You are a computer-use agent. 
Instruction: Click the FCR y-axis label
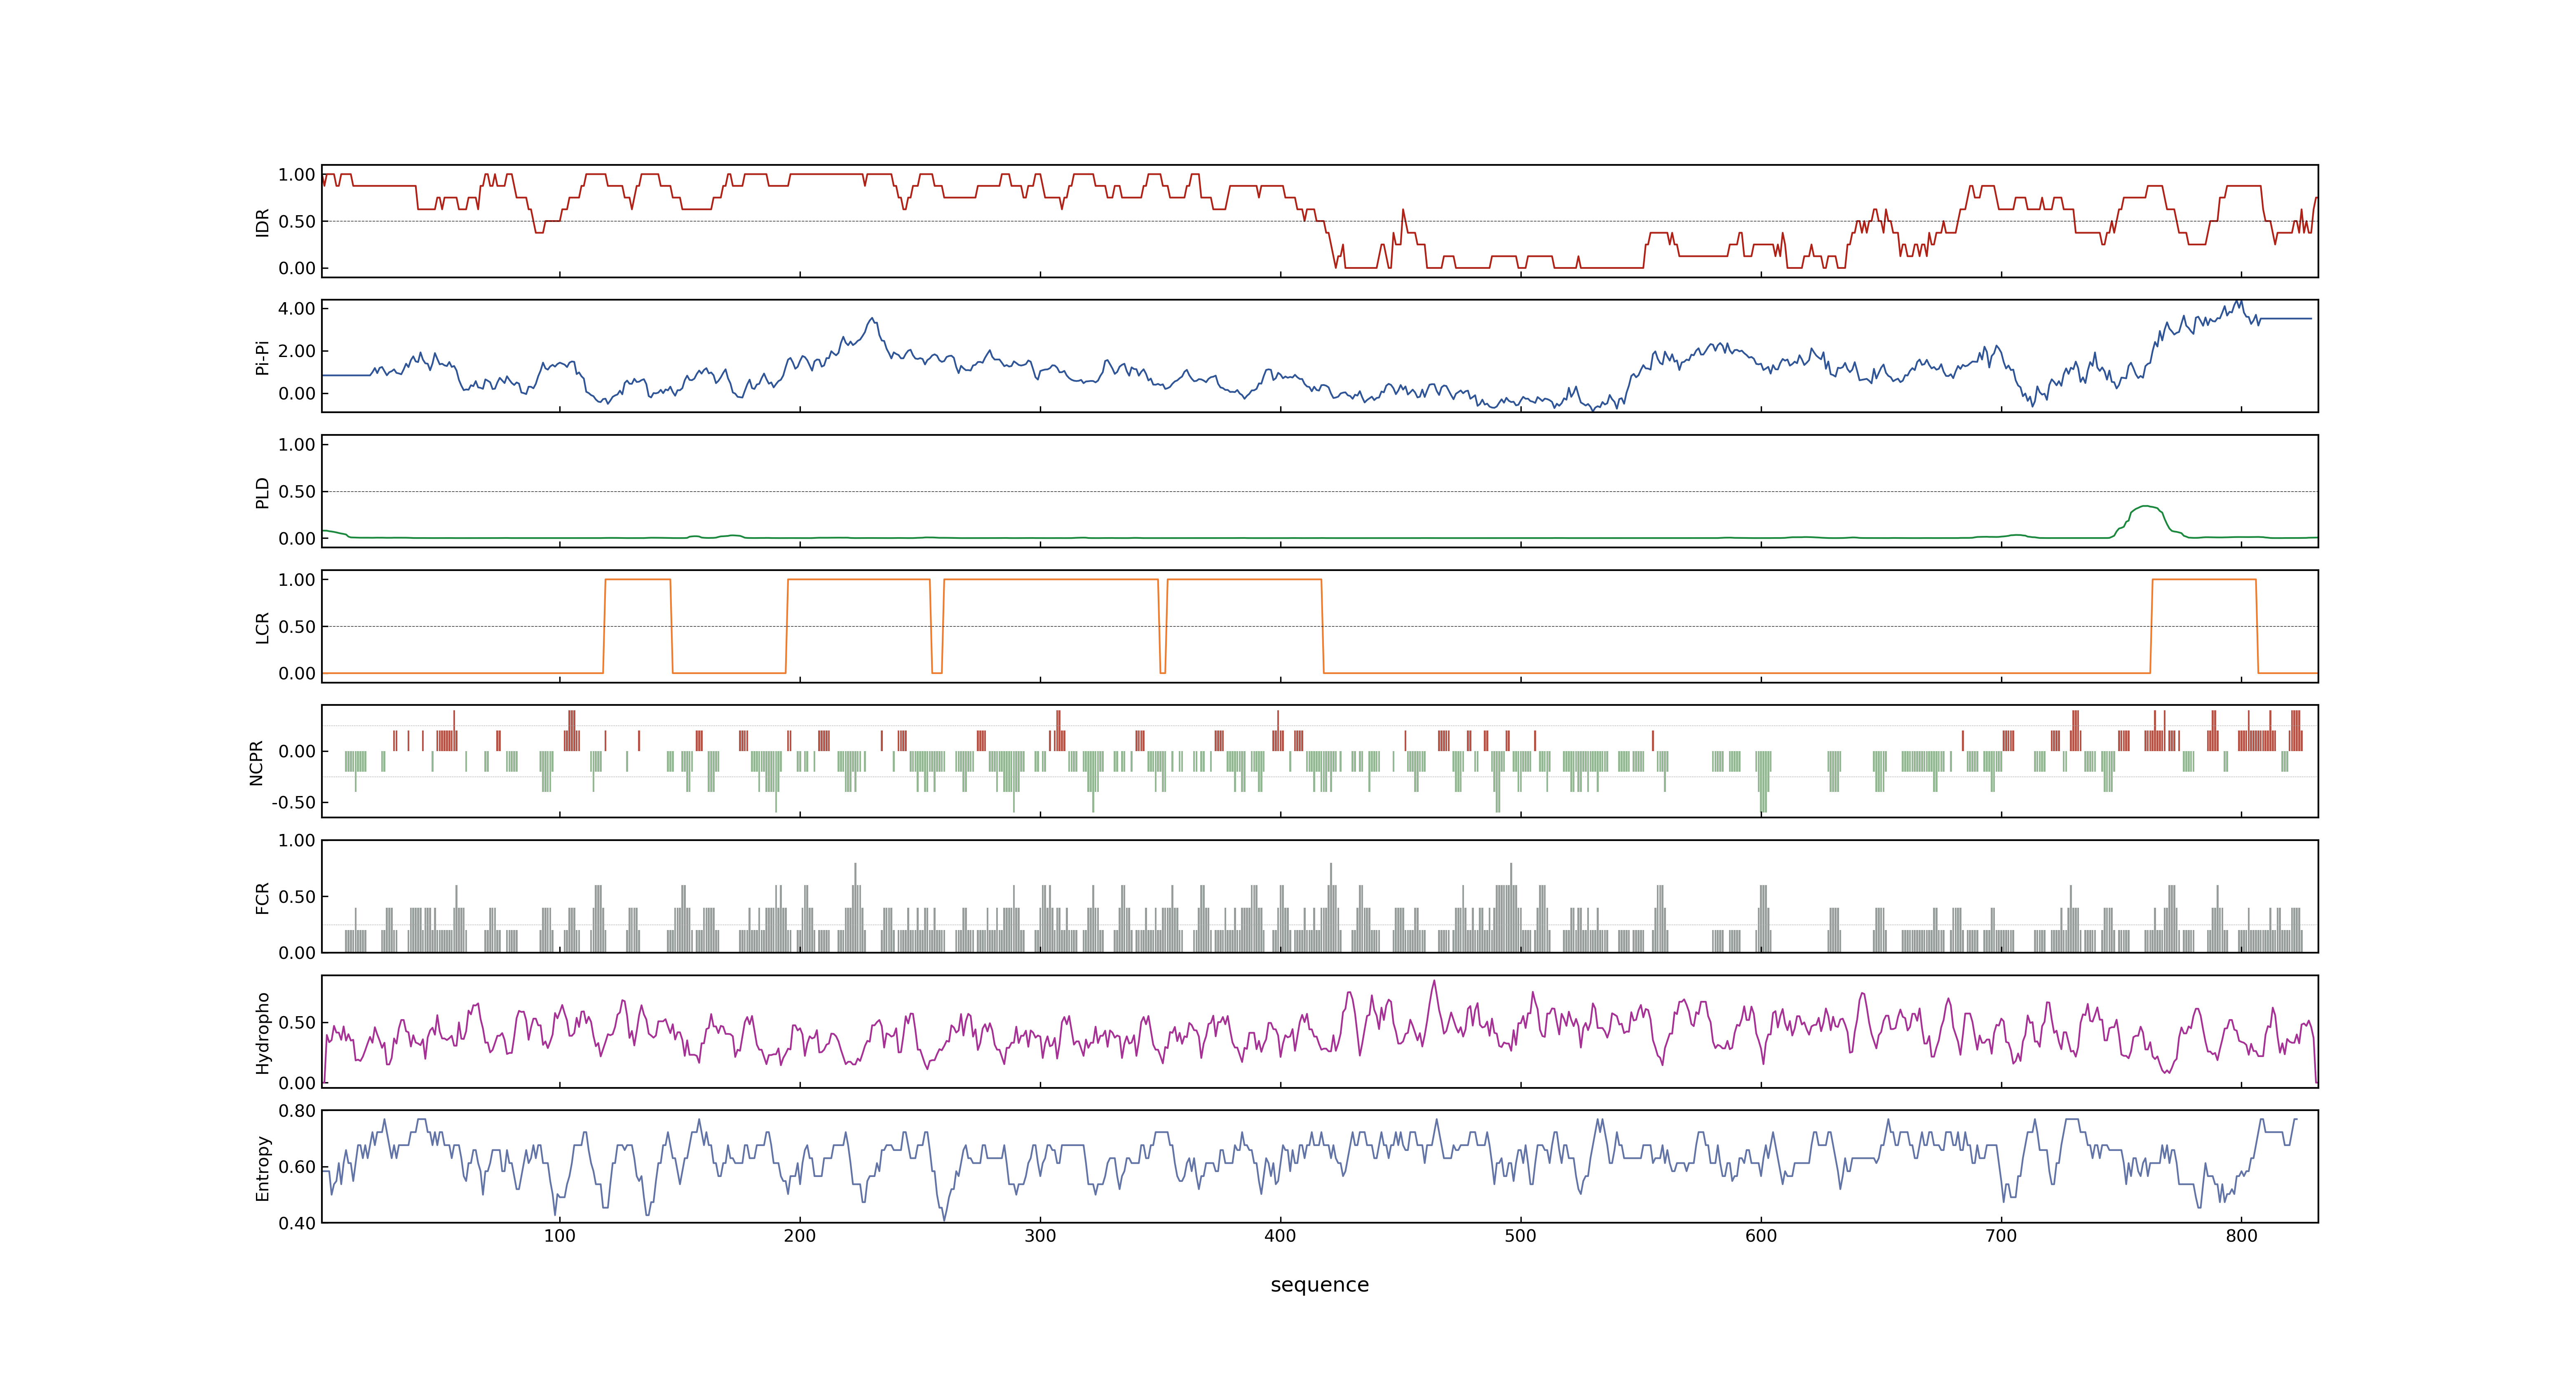tap(263, 897)
